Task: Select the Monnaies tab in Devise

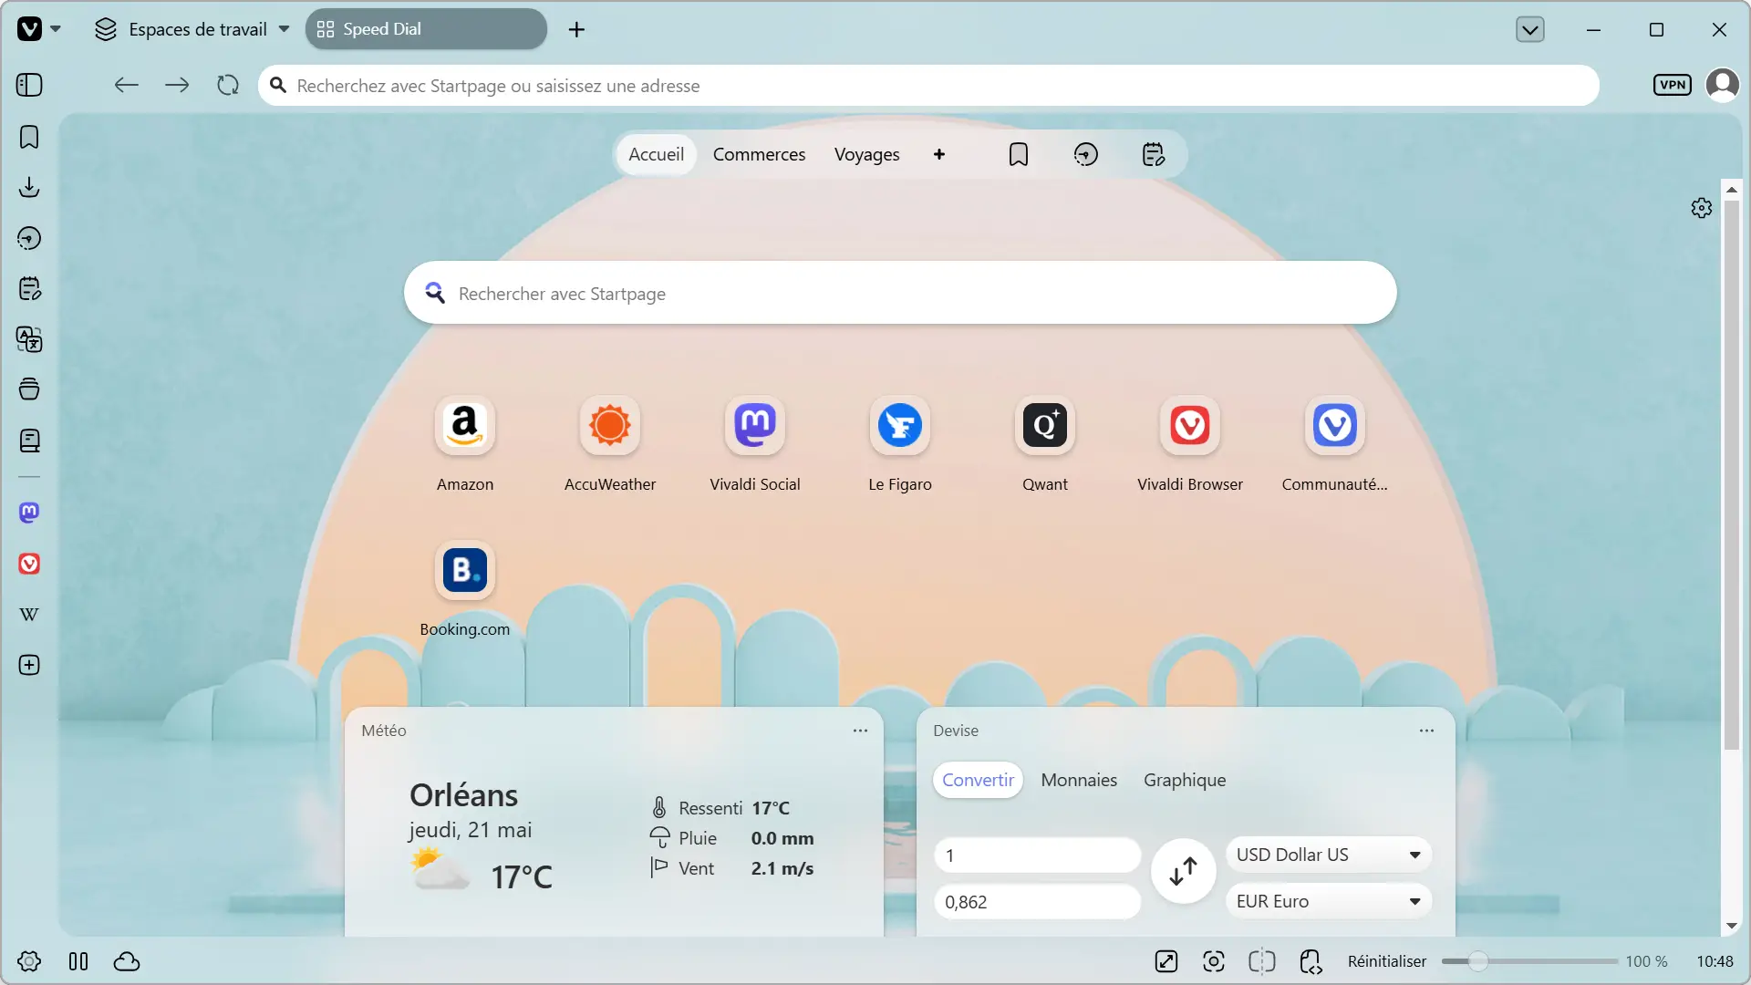Action: point(1079,780)
